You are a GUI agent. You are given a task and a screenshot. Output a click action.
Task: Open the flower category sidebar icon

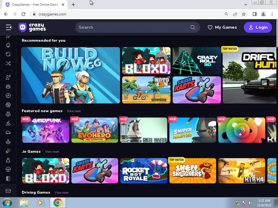coord(8,114)
